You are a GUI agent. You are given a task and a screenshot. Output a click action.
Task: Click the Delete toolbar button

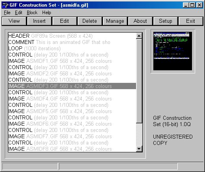click(89, 21)
